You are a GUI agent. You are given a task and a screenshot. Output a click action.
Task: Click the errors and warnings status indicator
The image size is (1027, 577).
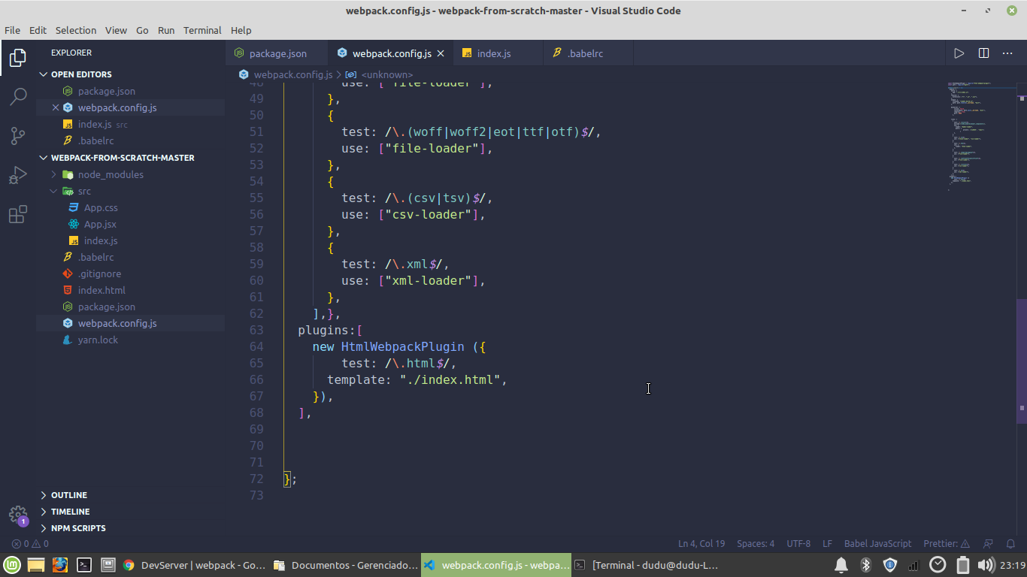click(30, 543)
